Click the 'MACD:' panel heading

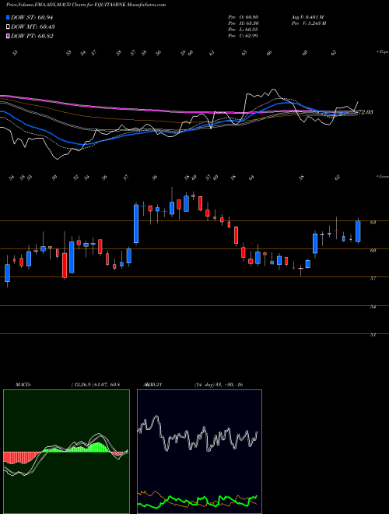[x=23, y=385]
